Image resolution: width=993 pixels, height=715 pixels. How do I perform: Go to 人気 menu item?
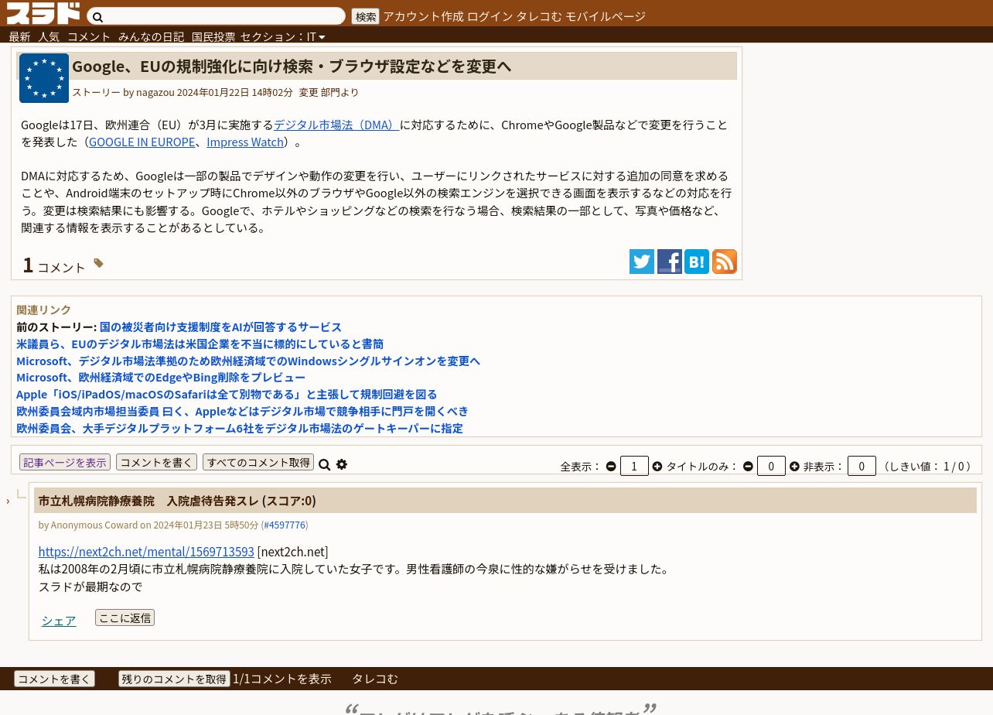click(x=49, y=36)
